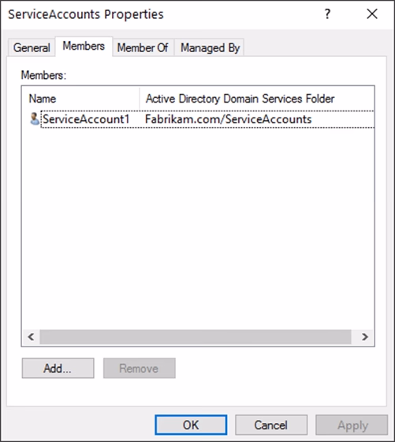The height and width of the screenshot is (442, 395).
Task: Click empty area of members list
Action: click(x=197, y=226)
